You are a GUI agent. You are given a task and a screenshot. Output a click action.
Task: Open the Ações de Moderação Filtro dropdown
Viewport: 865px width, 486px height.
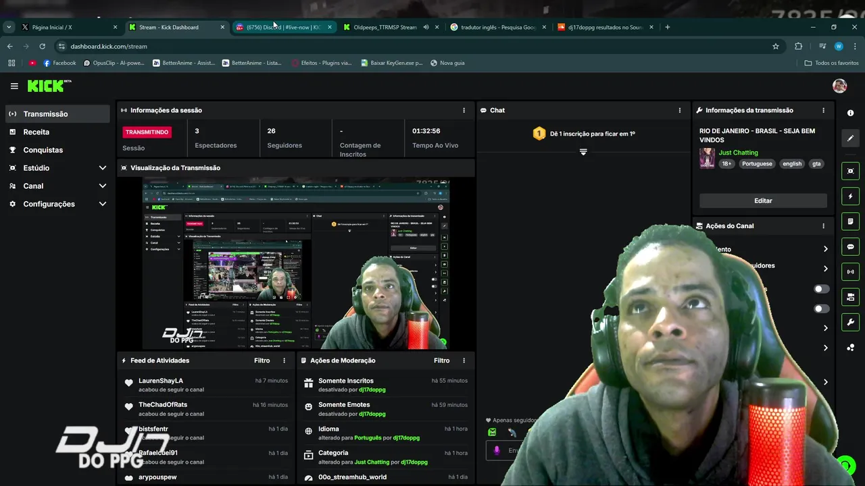[441, 360]
